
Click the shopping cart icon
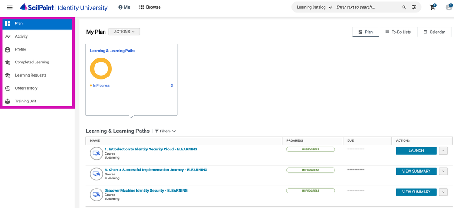tap(433, 7)
